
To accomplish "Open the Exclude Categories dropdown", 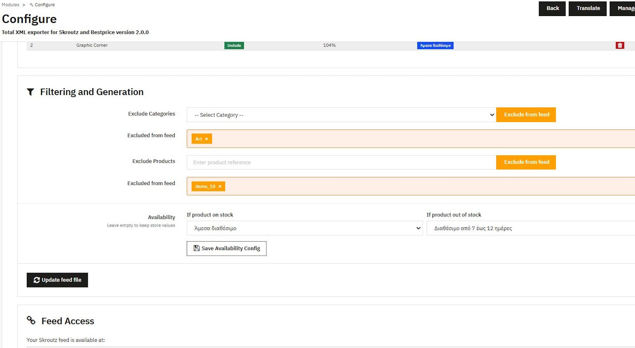I will click(341, 115).
